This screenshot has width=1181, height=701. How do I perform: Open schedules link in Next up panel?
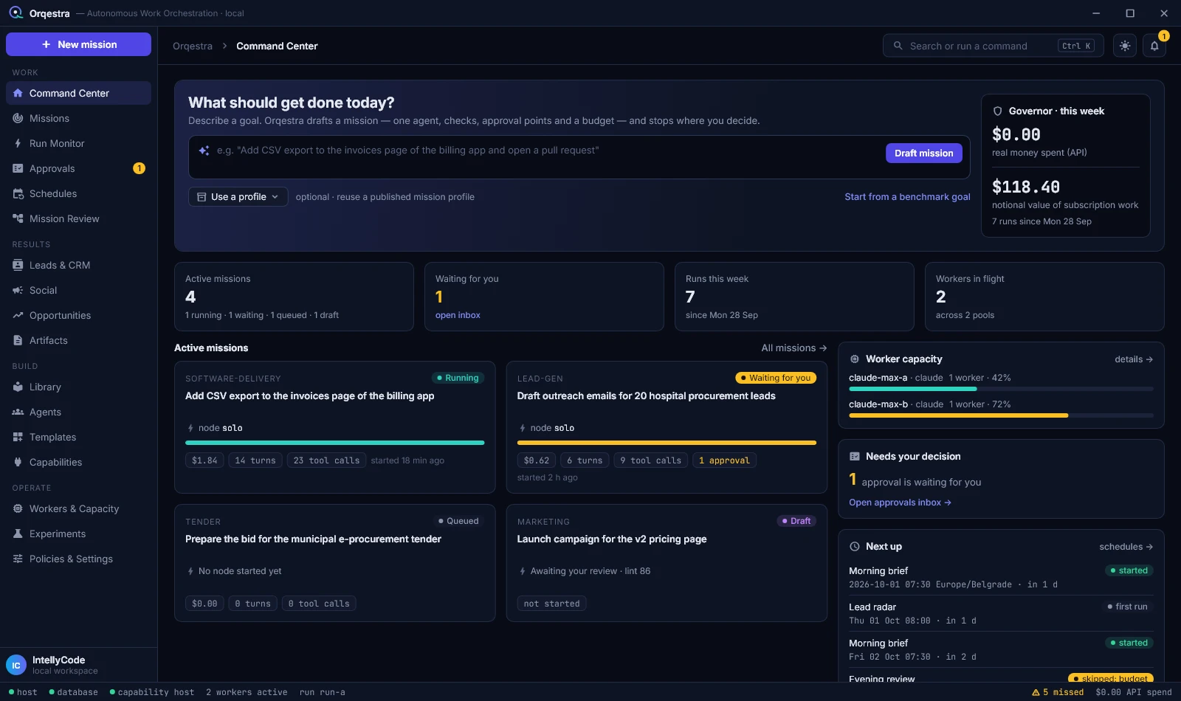(1126, 547)
